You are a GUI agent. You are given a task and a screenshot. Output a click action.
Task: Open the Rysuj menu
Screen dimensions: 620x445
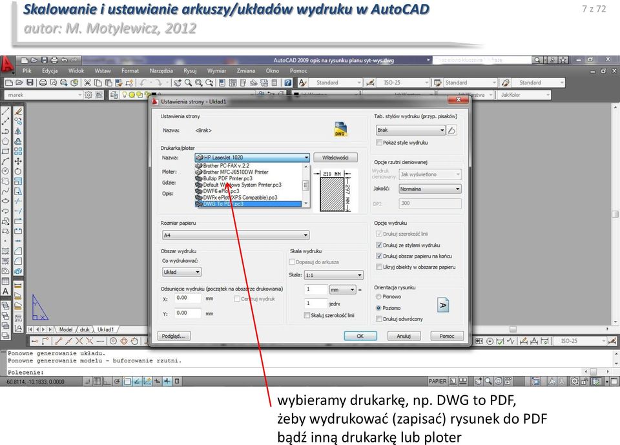click(190, 71)
